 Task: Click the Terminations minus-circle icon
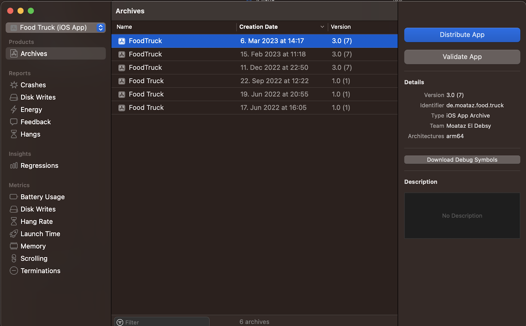pyautogui.click(x=14, y=271)
